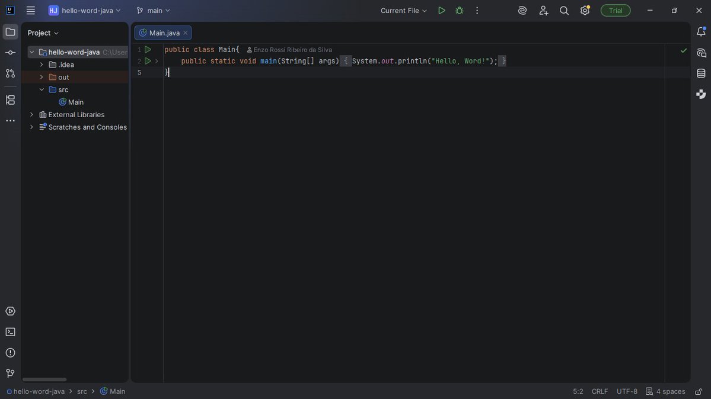Image resolution: width=711 pixels, height=399 pixels.
Task: Open the hello-word-java project dropdown
Action: [85, 11]
